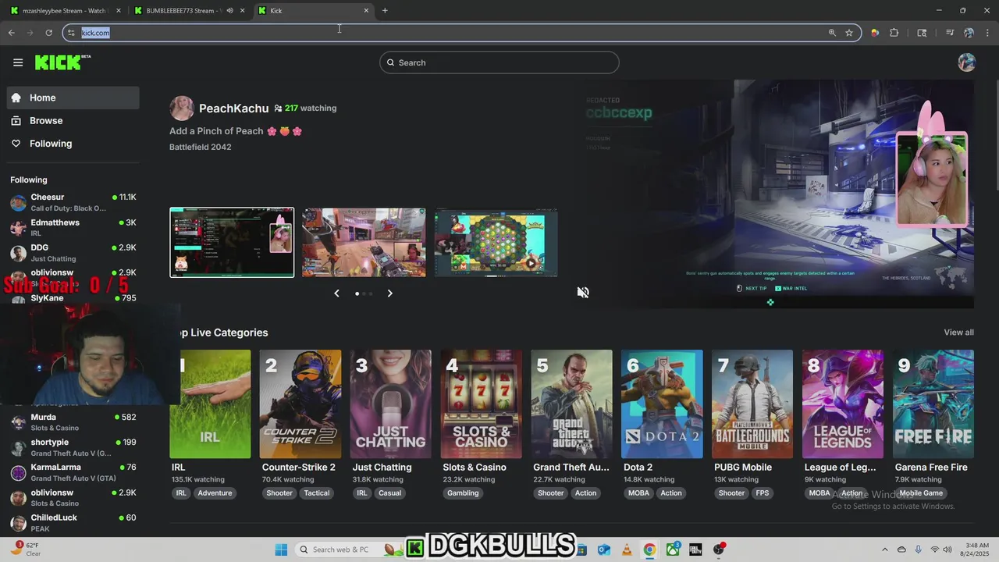Click the Tactical tag under Counter-Strike 2
Viewport: 999px width, 562px height.
tap(317, 493)
